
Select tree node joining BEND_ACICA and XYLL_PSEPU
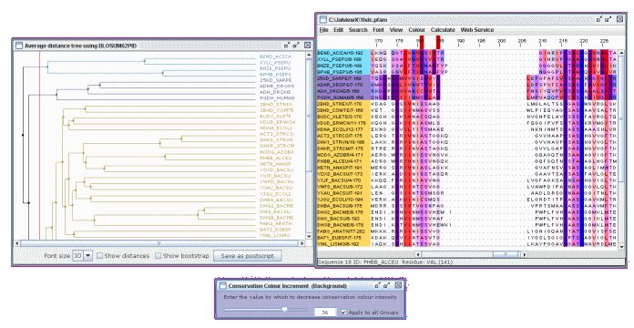[144, 61]
